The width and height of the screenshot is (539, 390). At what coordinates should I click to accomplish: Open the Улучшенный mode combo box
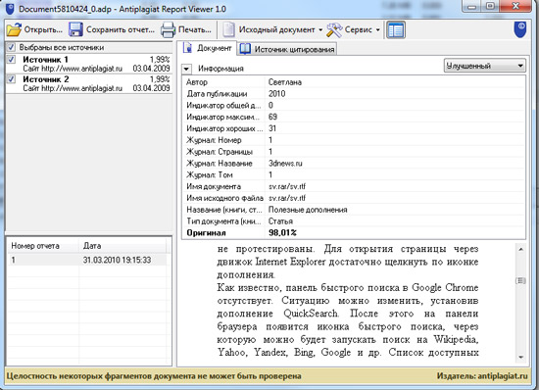point(485,66)
